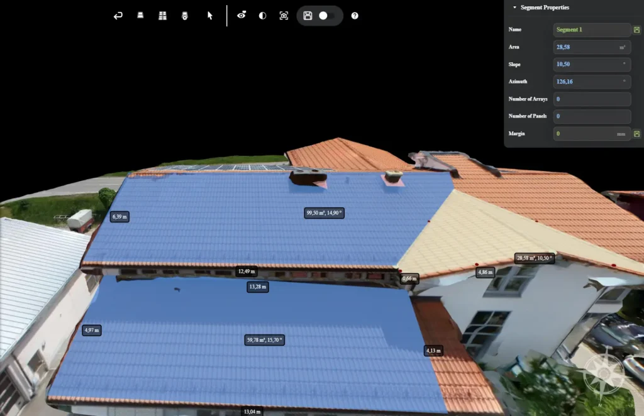Screen dimensions: 644x416
Task: Click the 99,50 m², 14,90° segment label
Action: 324,213
